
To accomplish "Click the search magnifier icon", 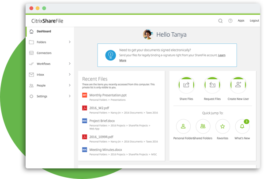I will click(x=220, y=21).
